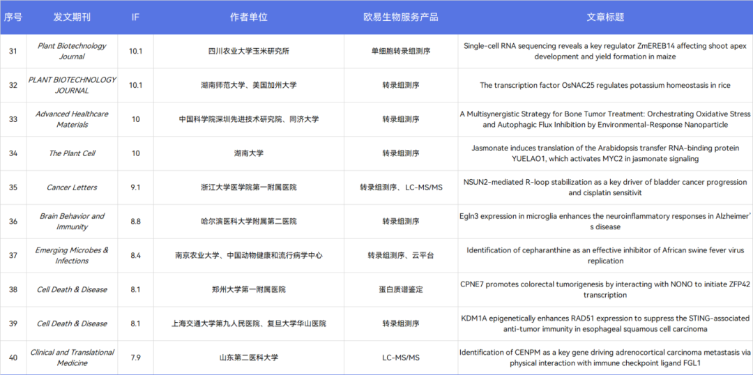Click 山东第二医科大学 cell
Viewport: 753px width, 375px height.
click(249, 358)
